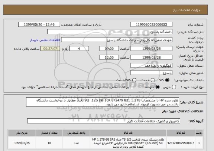
Task: Select the متوسط purchase type radio
Action: (158, 87)
